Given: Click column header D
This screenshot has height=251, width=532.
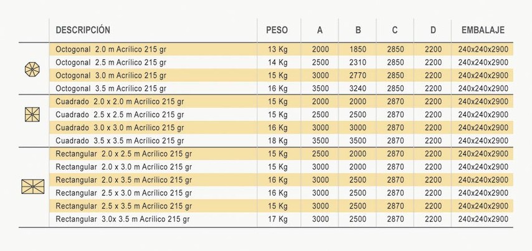Looking at the screenshot, I should (x=433, y=30).
